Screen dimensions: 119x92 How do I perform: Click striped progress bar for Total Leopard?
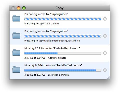63,19
